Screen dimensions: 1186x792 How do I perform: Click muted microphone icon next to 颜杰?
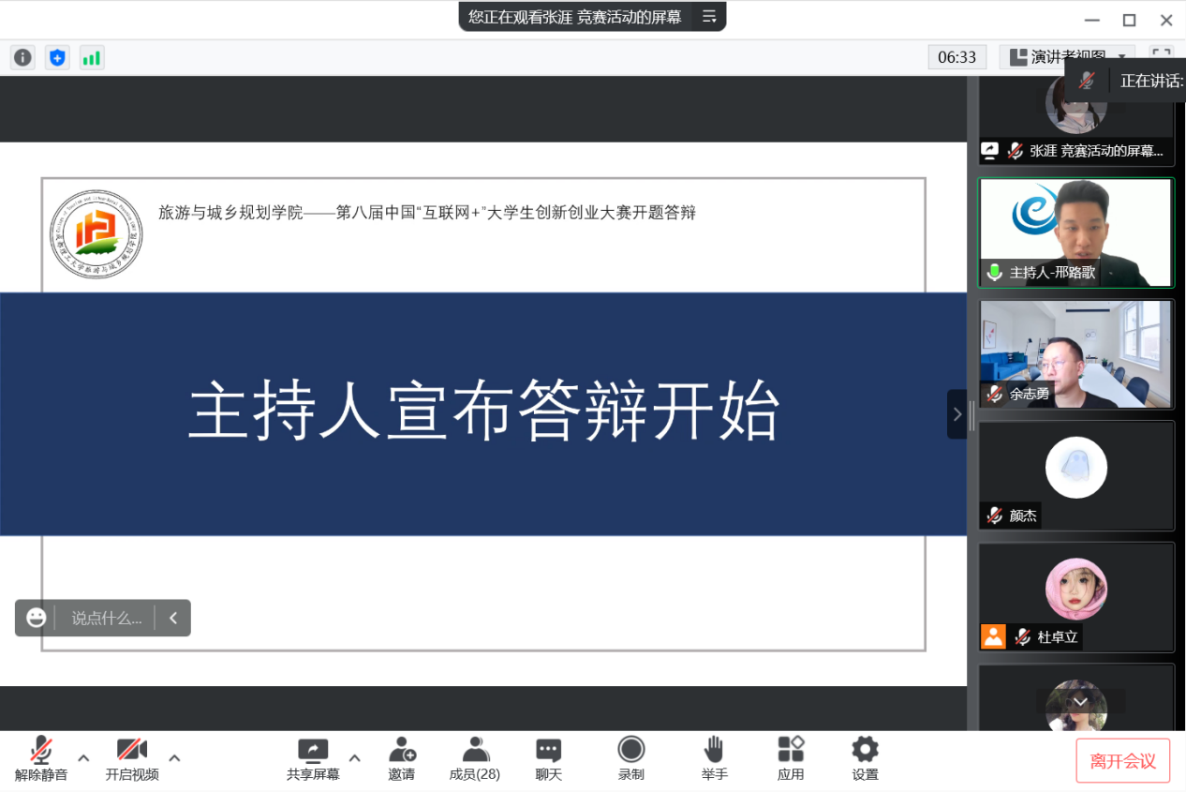995,516
